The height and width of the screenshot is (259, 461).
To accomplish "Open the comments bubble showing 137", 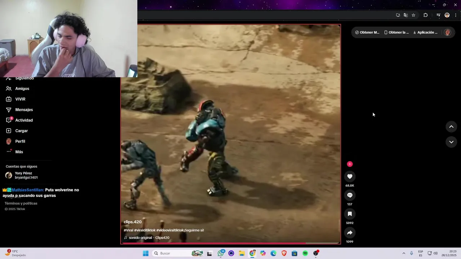I will coord(350,195).
